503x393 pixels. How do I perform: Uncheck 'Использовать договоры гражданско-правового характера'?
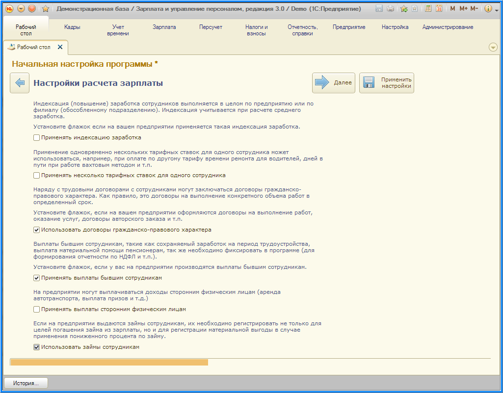(37, 230)
